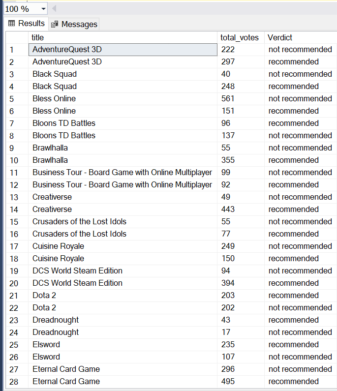Switch to the Messages tab
The image size is (337, 391).
click(74, 24)
